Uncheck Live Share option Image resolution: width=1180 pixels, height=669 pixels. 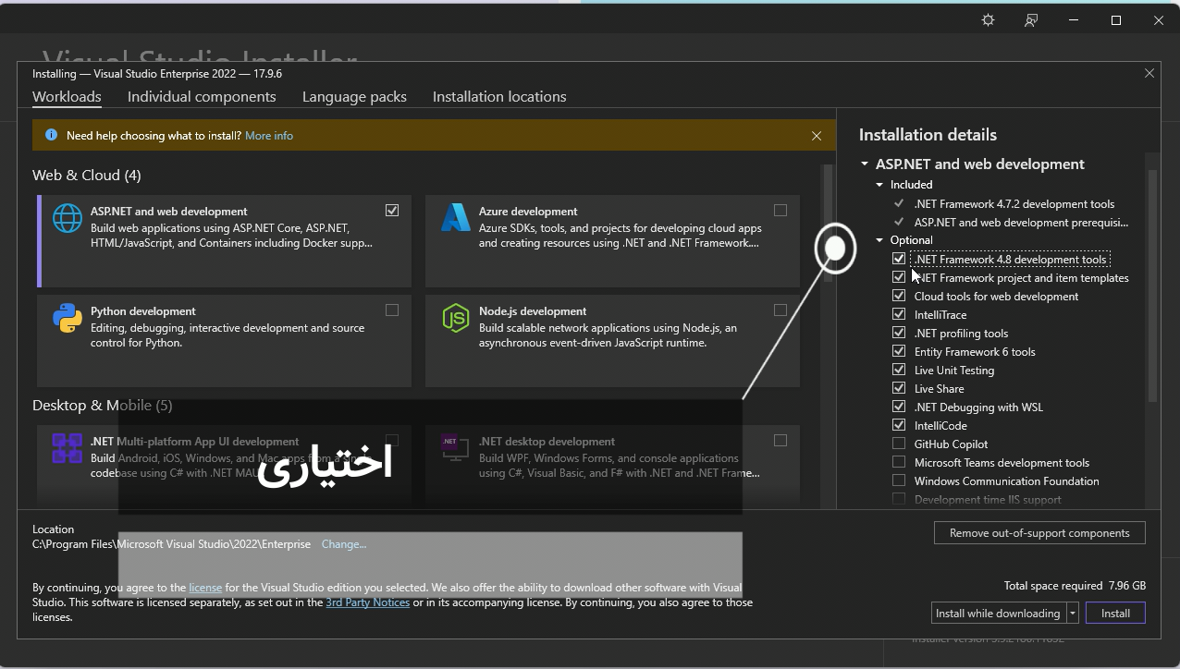coord(899,388)
